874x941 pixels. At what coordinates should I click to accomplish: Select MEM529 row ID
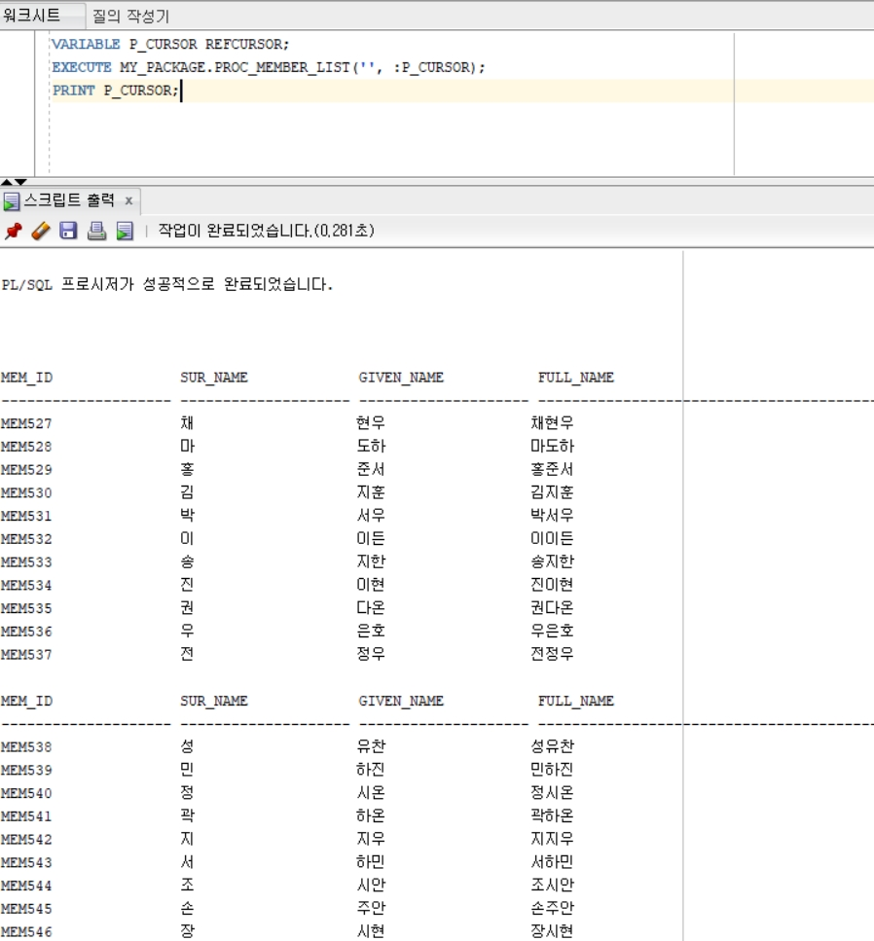pyautogui.click(x=26, y=470)
